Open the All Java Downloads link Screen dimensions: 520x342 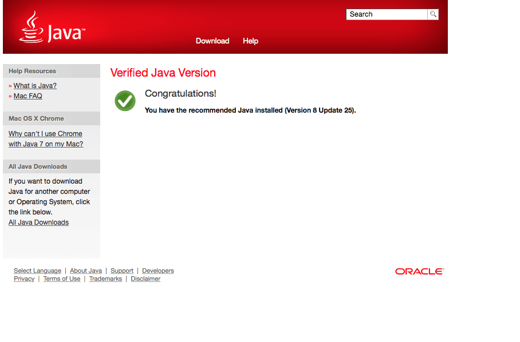pos(38,222)
